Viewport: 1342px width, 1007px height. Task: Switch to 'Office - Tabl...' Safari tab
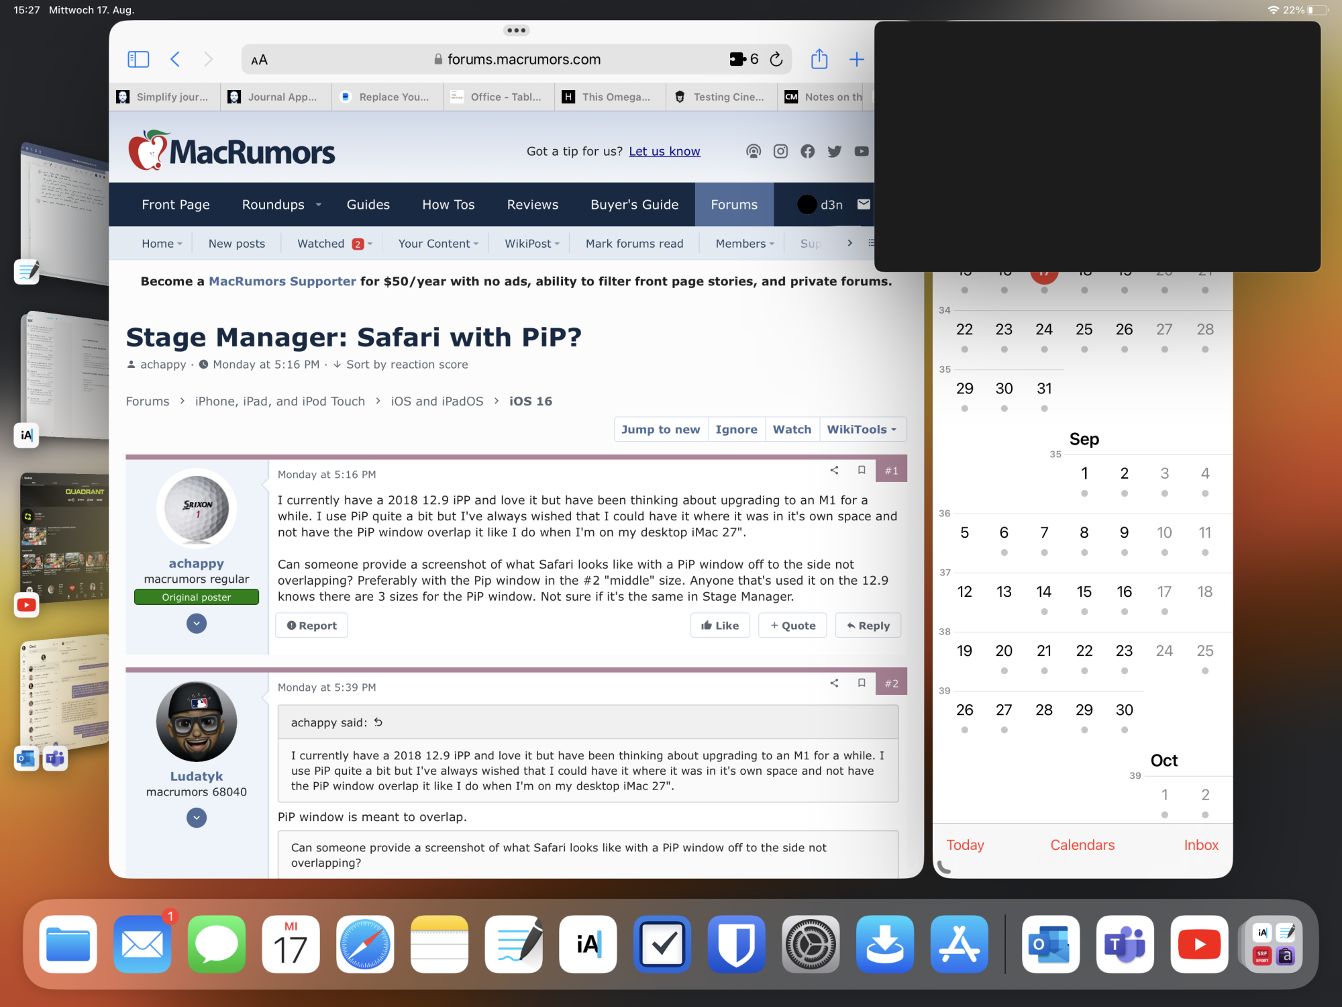[x=499, y=97]
